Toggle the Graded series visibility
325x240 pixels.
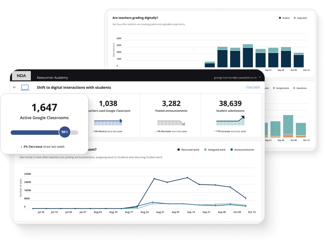(280, 18)
